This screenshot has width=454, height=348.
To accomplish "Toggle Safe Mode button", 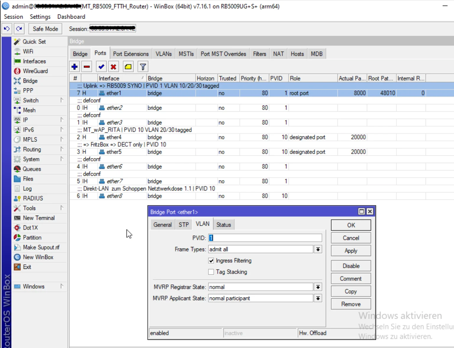I will pos(45,29).
